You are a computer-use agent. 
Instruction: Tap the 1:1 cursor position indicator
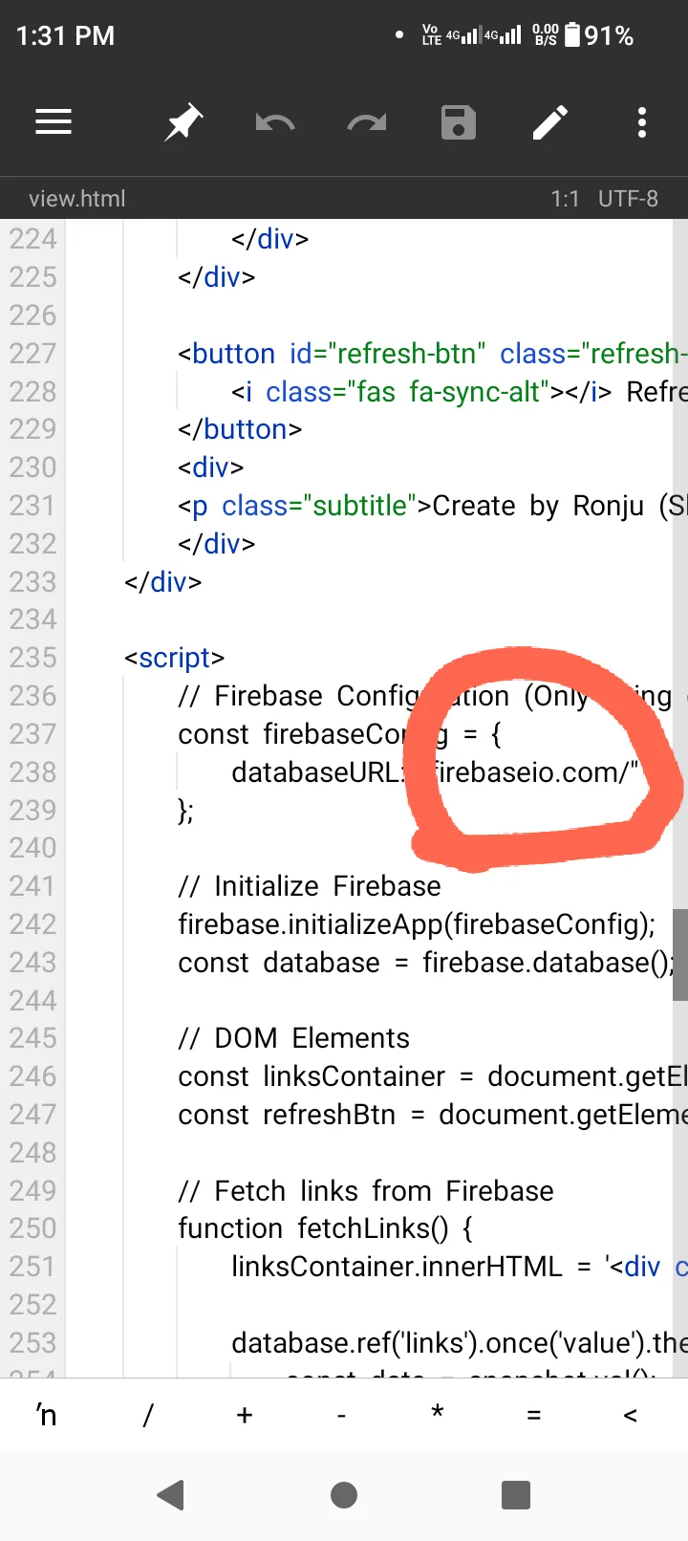565,199
